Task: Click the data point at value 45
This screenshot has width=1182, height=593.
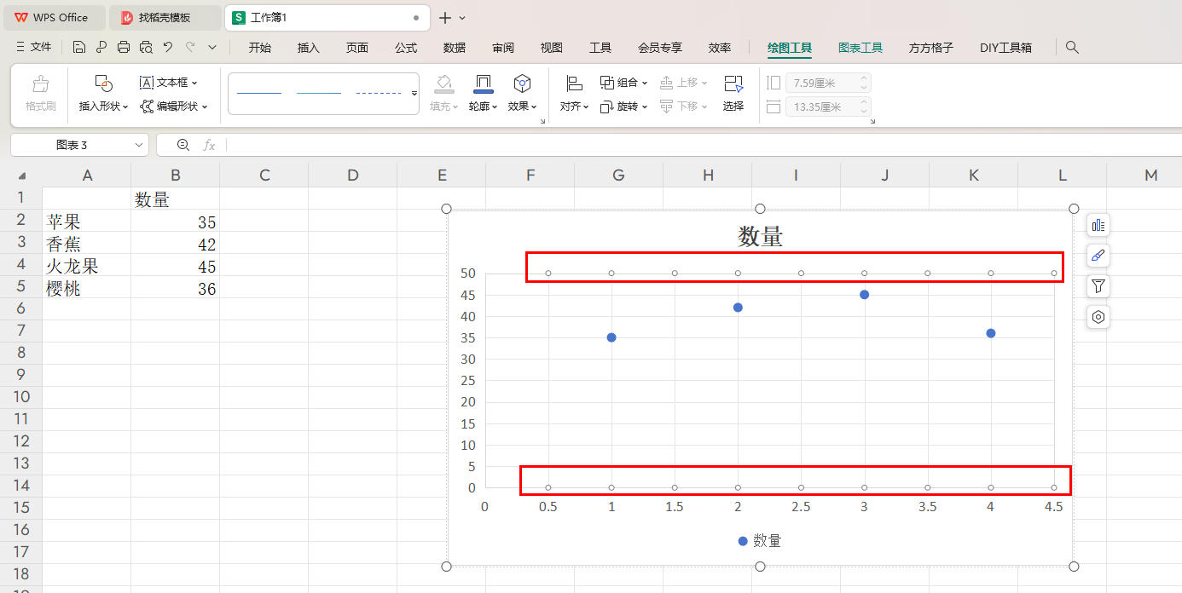Action: tap(864, 295)
